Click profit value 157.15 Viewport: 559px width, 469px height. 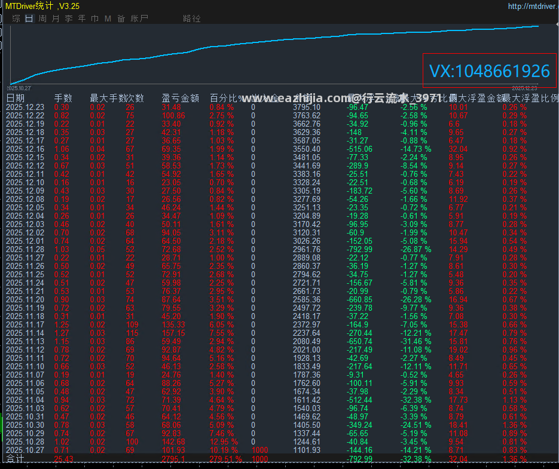coord(173,333)
